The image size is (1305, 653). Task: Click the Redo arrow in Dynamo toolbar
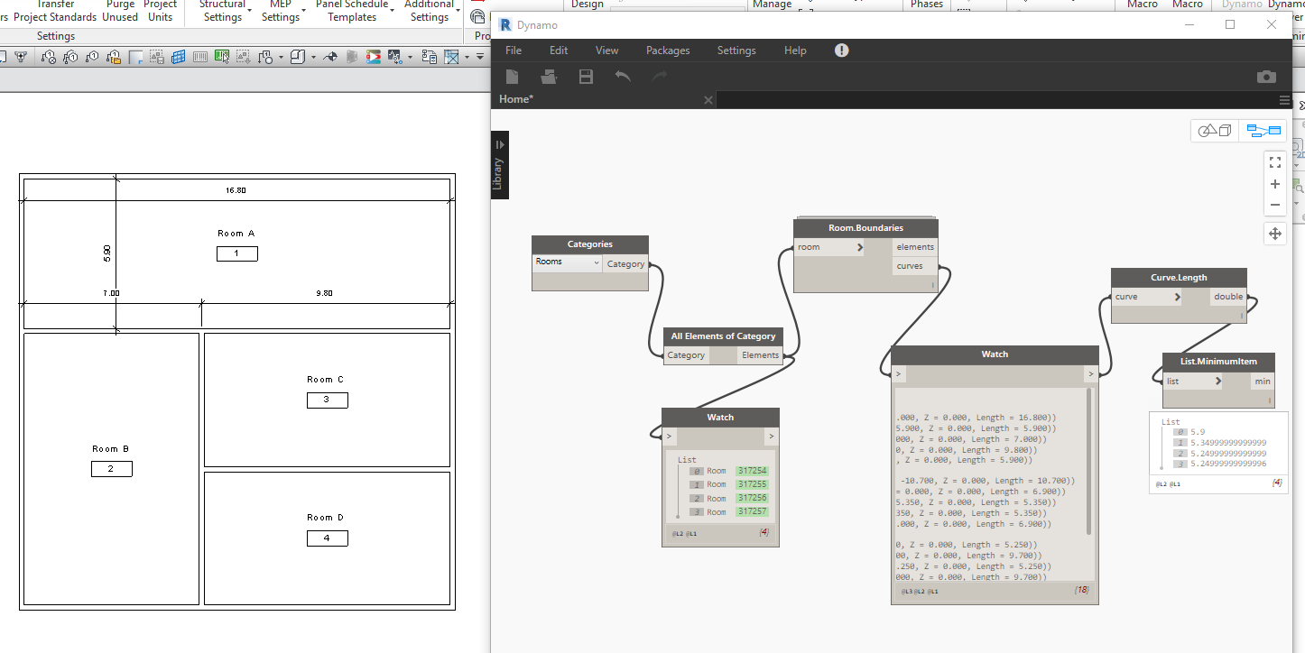pyautogui.click(x=660, y=77)
